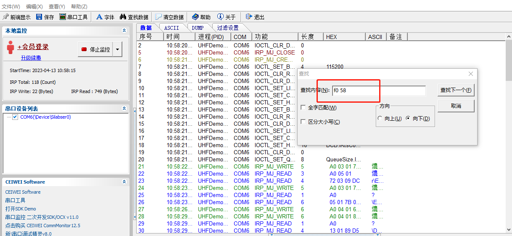
Task: Open the 查看(Y) menu
Action: tap(57, 6)
